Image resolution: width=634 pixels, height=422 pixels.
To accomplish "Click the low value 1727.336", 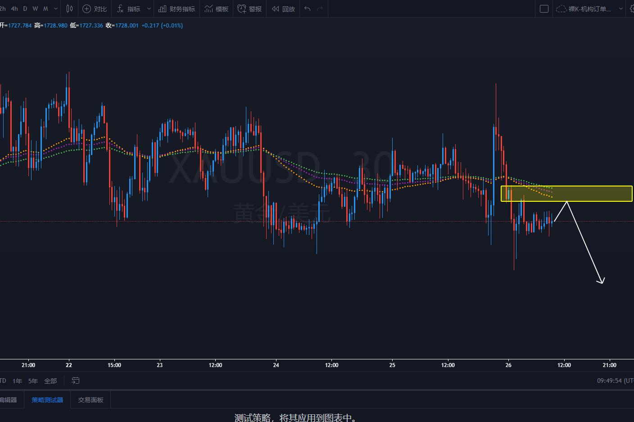I will tap(91, 25).
